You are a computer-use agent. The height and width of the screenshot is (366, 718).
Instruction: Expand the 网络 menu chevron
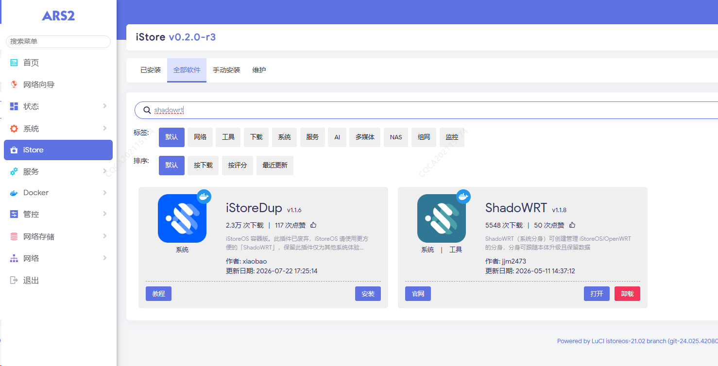coord(105,258)
